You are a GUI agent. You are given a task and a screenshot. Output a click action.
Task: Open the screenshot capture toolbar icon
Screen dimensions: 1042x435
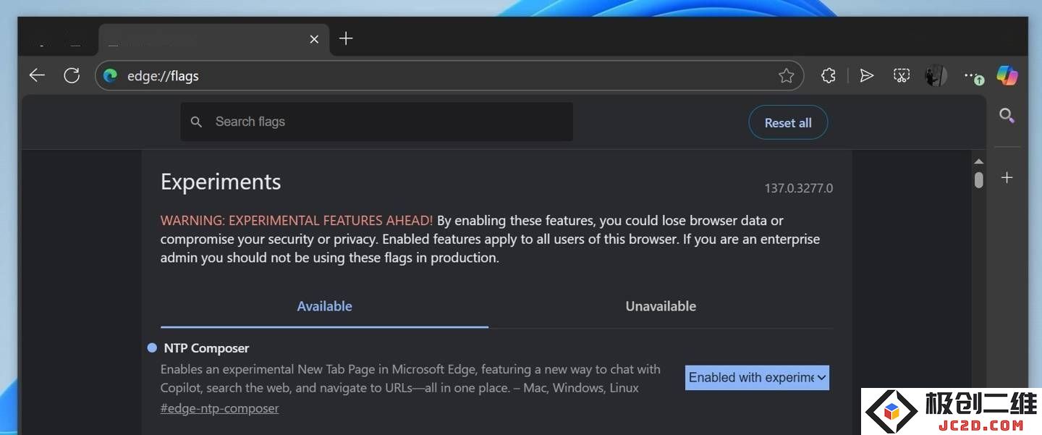901,75
